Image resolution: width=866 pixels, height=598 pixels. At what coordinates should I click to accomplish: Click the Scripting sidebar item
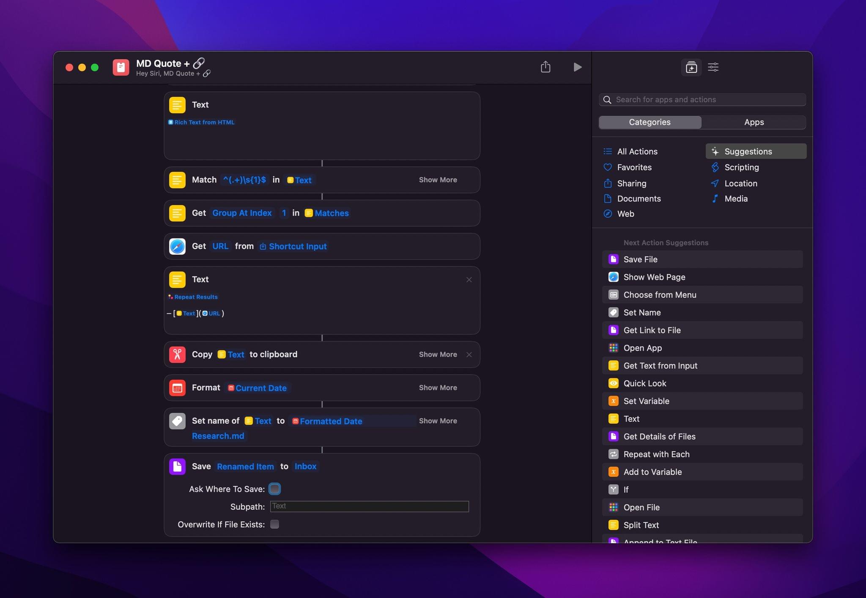pos(742,167)
